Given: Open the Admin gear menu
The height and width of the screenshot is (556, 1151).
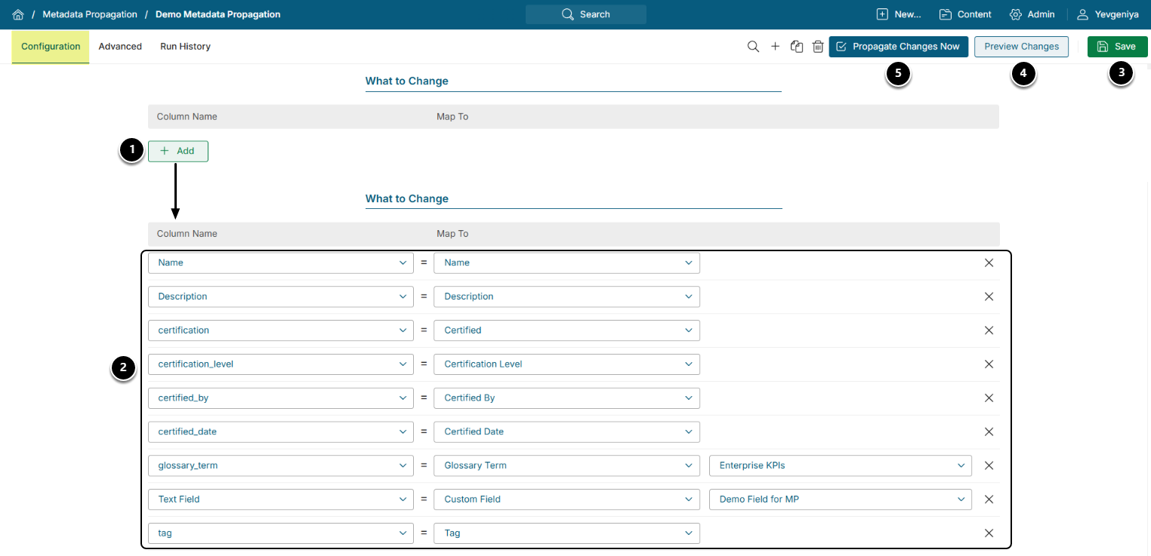Looking at the screenshot, I should (x=1032, y=14).
